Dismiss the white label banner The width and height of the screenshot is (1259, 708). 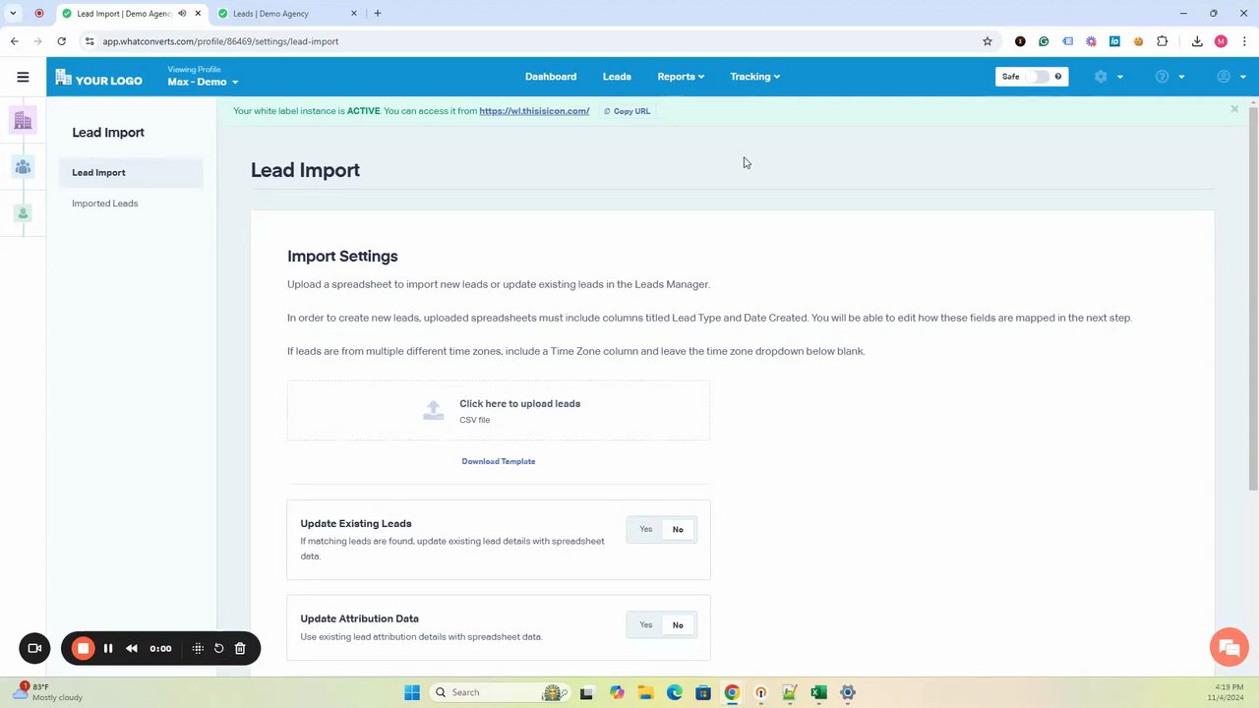tap(1234, 109)
